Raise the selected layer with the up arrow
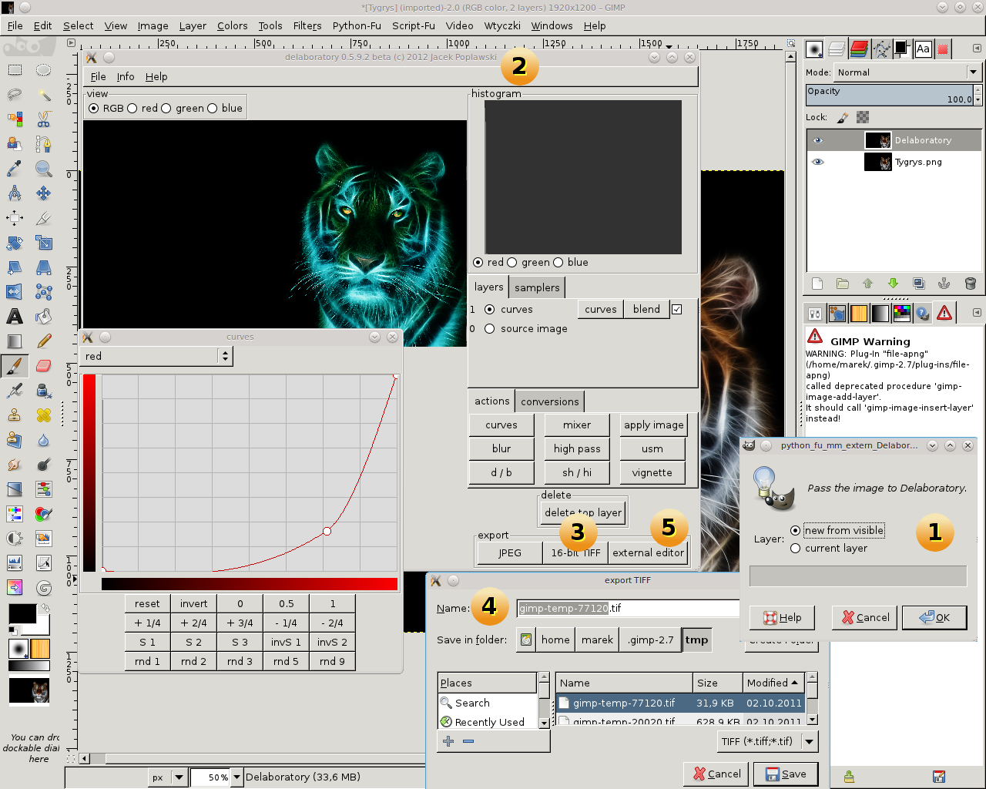Viewport: 986px width, 789px height. (867, 284)
